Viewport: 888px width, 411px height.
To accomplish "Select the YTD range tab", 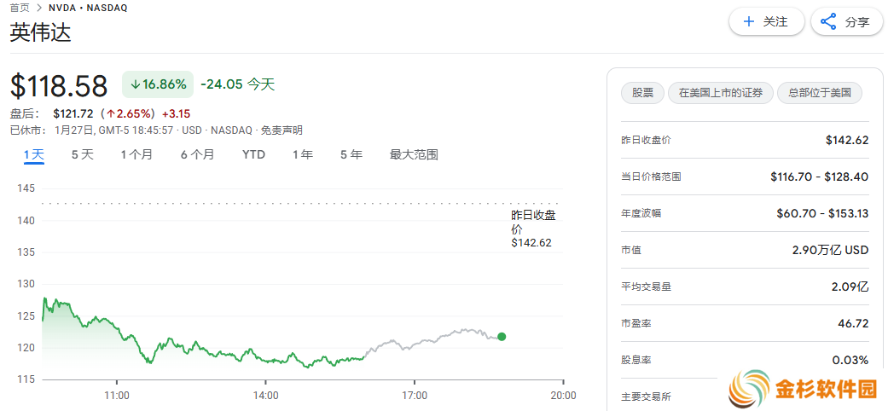I will tap(253, 154).
